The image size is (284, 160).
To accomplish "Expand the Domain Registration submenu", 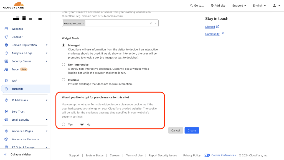I will click(46, 45).
